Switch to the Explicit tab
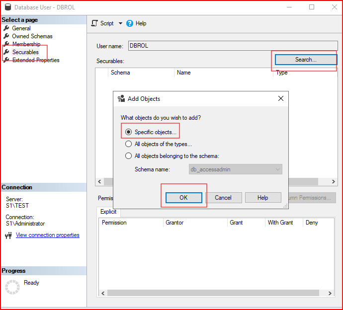This screenshot has width=343, height=310. coord(108,212)
